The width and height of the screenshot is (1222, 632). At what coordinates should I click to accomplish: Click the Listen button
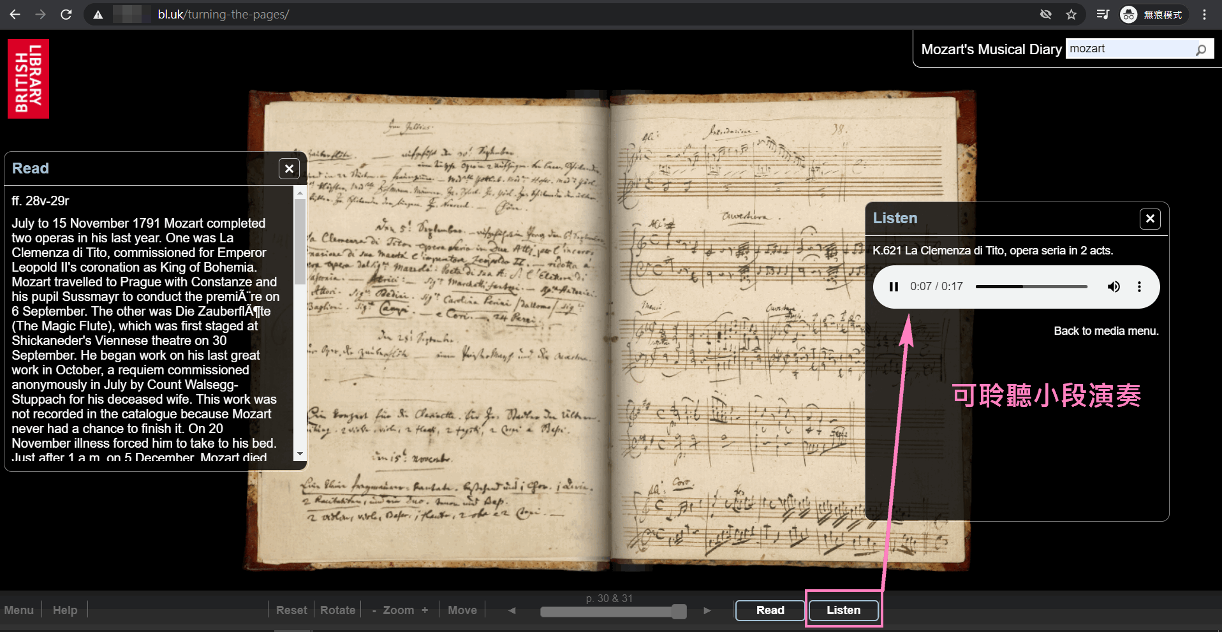(843, 610)
